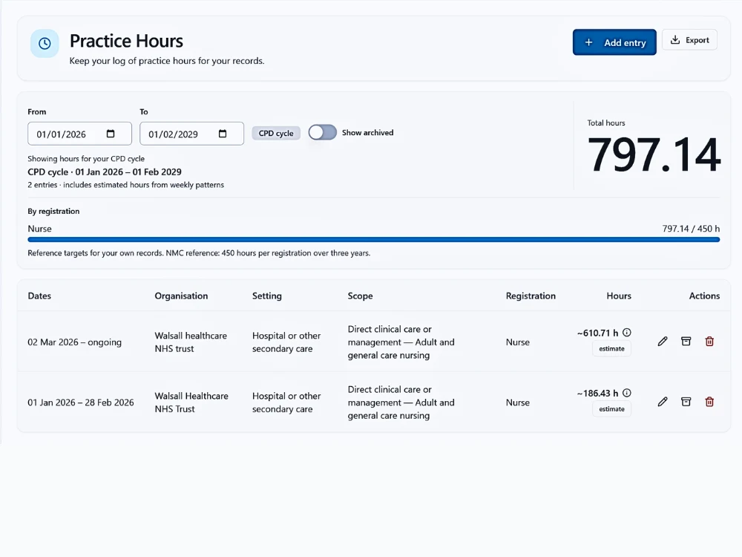Click the Scope column header
The height and width of the screenshot is (557, 742).
[x=360, y=296]
